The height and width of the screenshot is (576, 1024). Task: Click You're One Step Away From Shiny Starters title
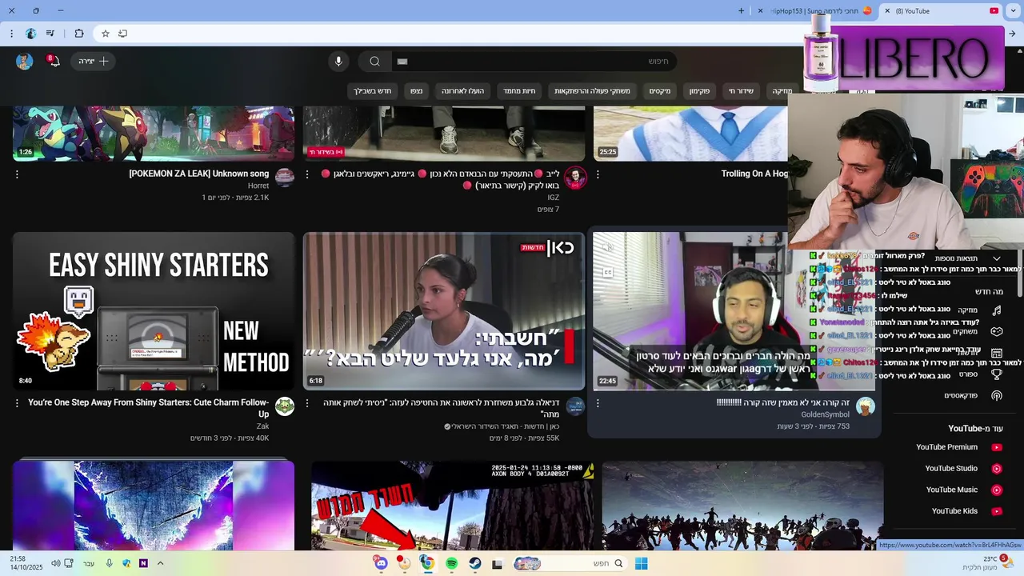148,408
